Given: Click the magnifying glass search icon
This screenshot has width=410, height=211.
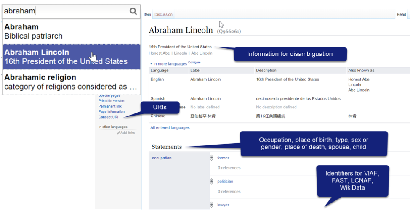Looking at the screenshot, I should pyautogui.click(x=133, y=11).
